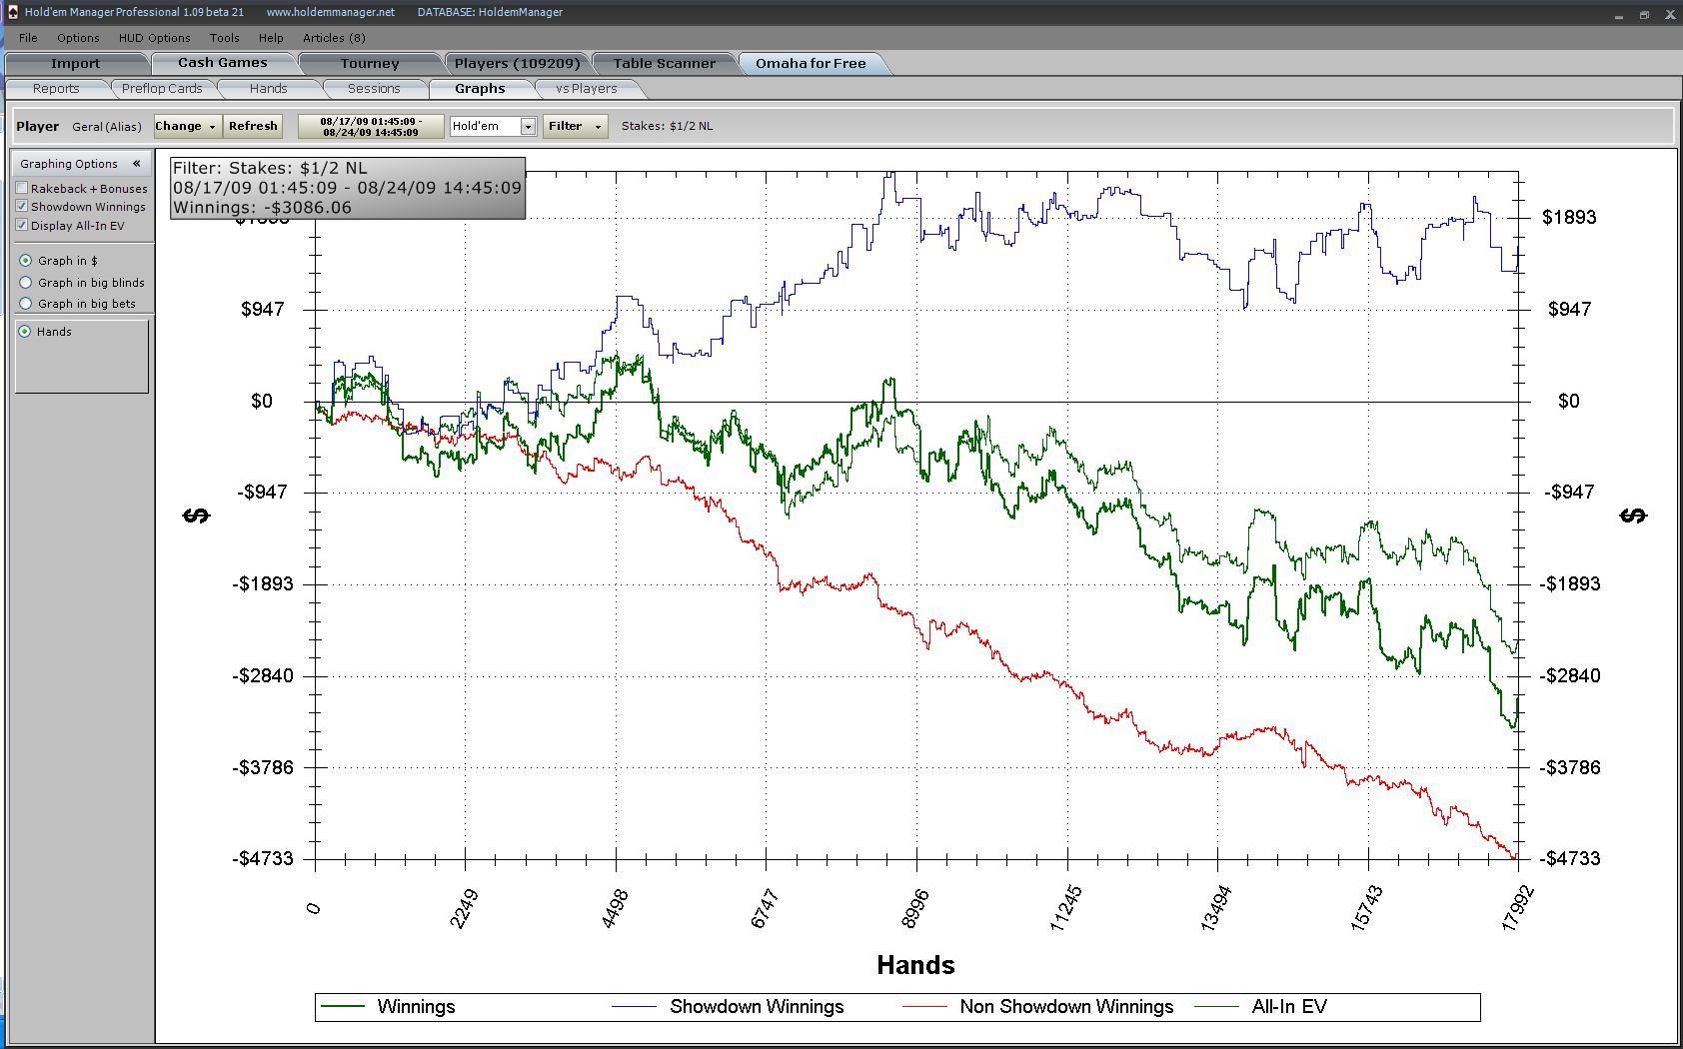
Task: Open the Omaha for Free tab
Action: pyautogui.click(x=811, y=63)
